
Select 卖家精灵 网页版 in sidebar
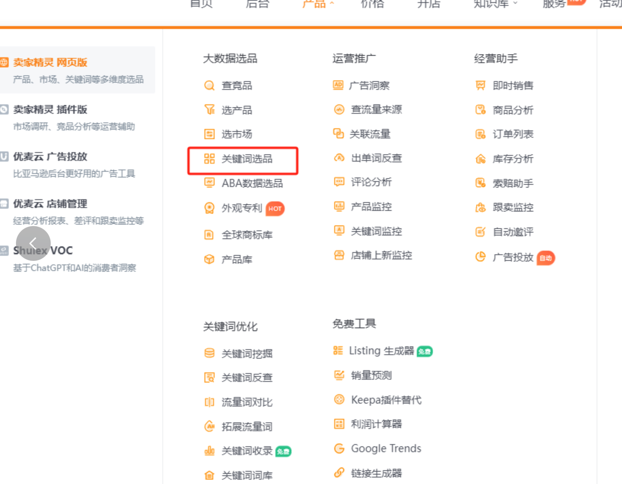pyautogui.click(x=78, y=70)
